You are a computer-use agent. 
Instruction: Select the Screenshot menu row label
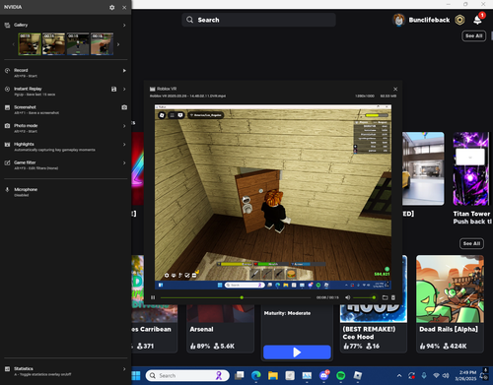(x=25, y=107)
